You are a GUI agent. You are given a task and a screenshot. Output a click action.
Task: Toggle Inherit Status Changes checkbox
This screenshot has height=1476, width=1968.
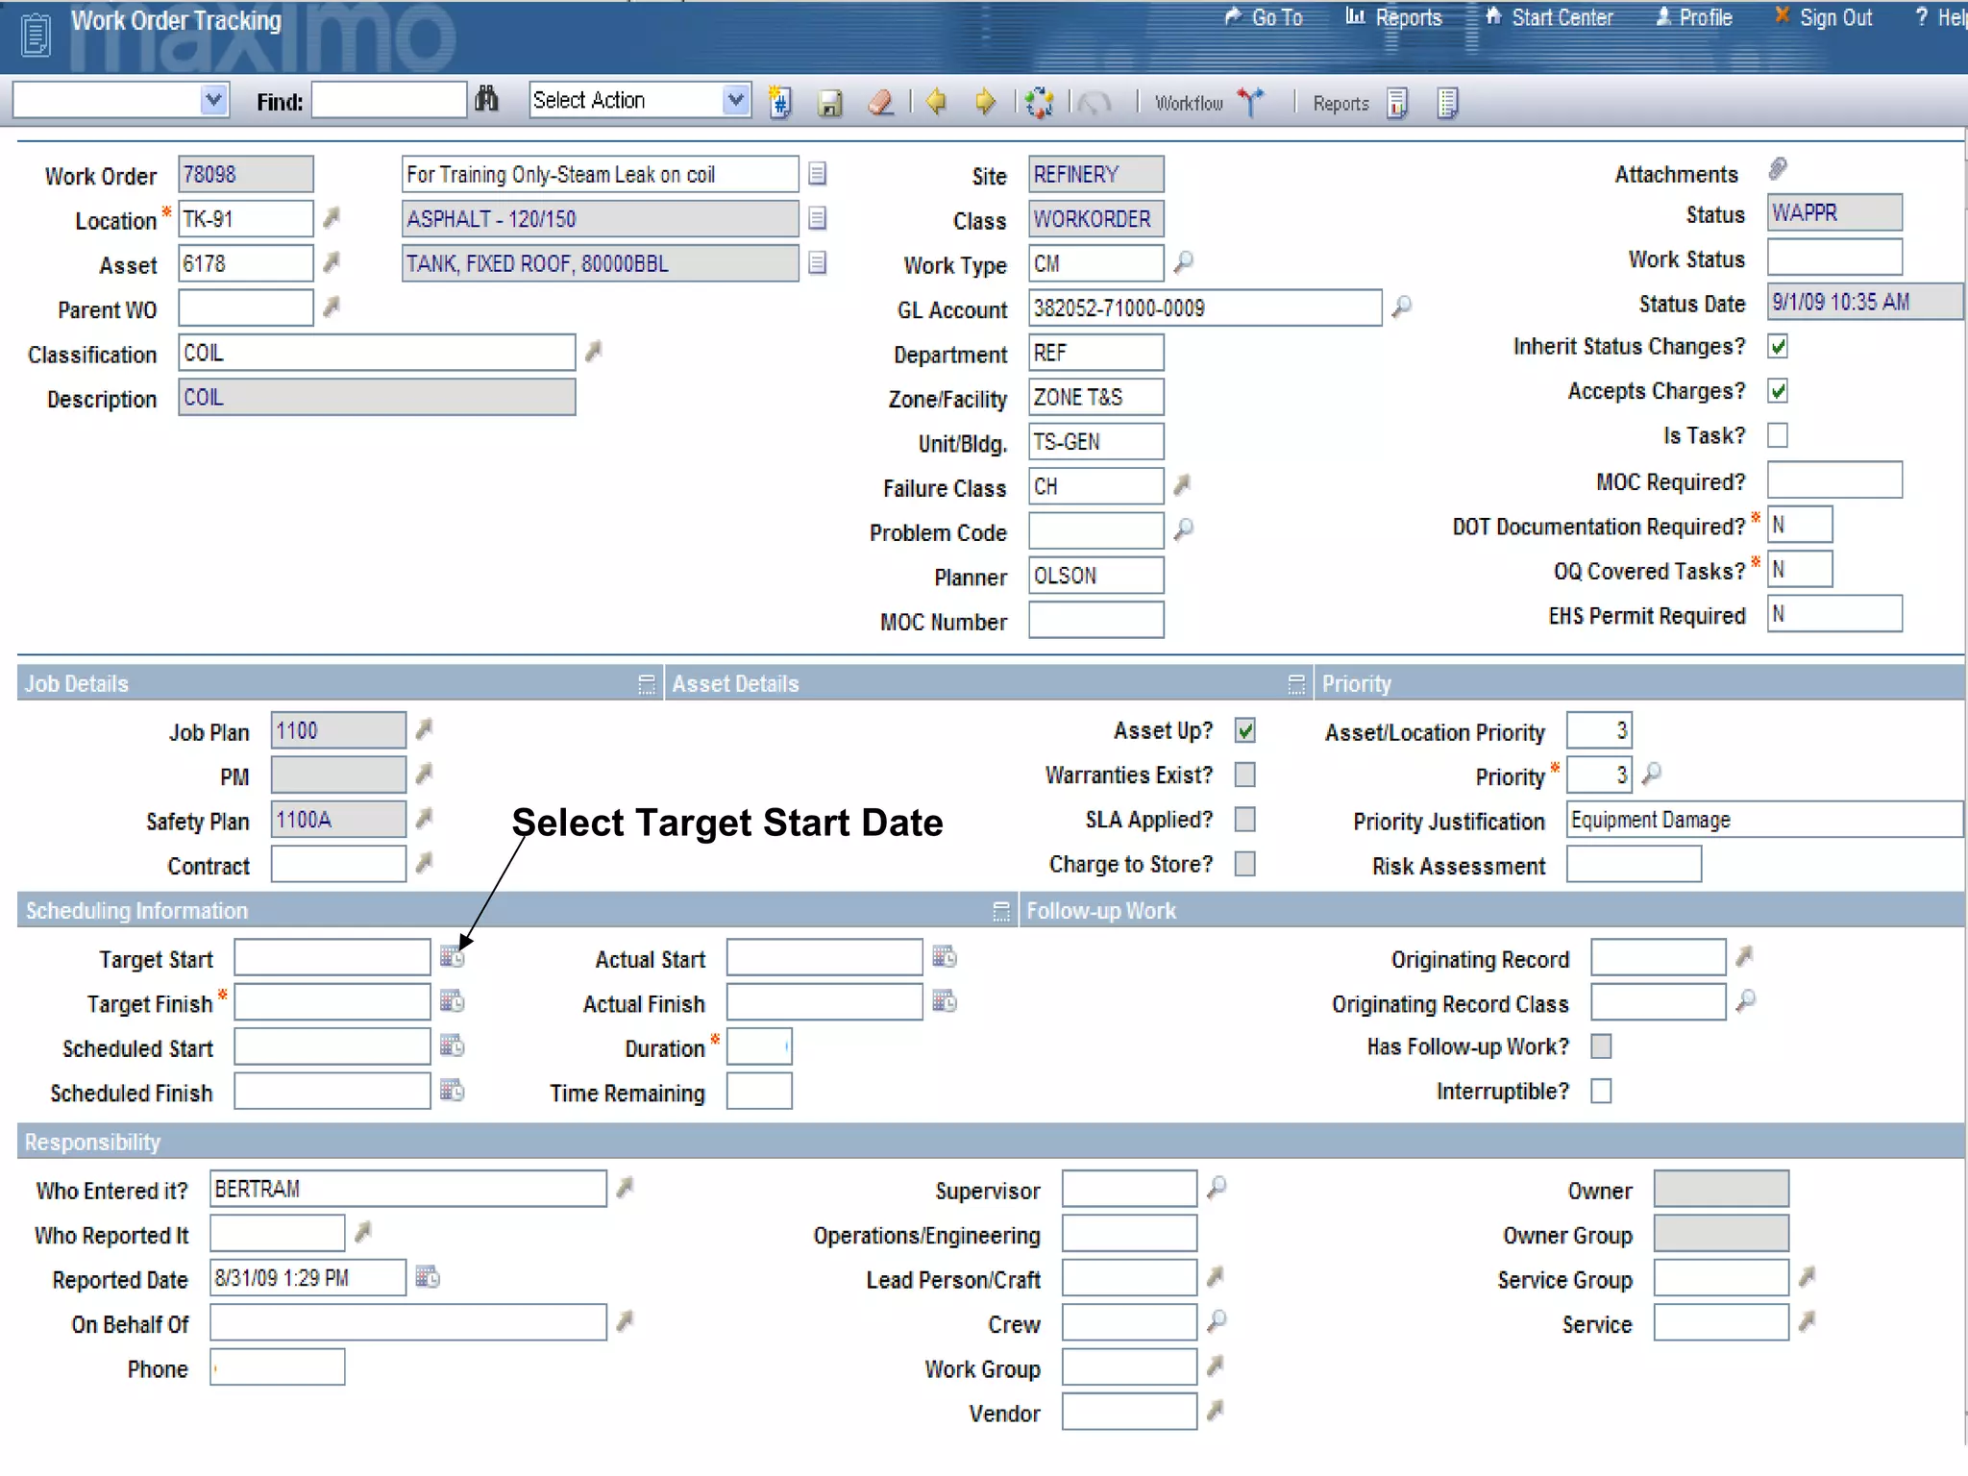coord(1778,347)
